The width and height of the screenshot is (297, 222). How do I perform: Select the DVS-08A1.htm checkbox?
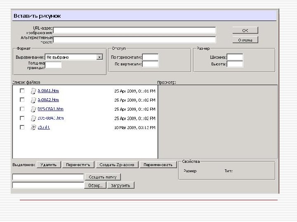tap(22, 109)
